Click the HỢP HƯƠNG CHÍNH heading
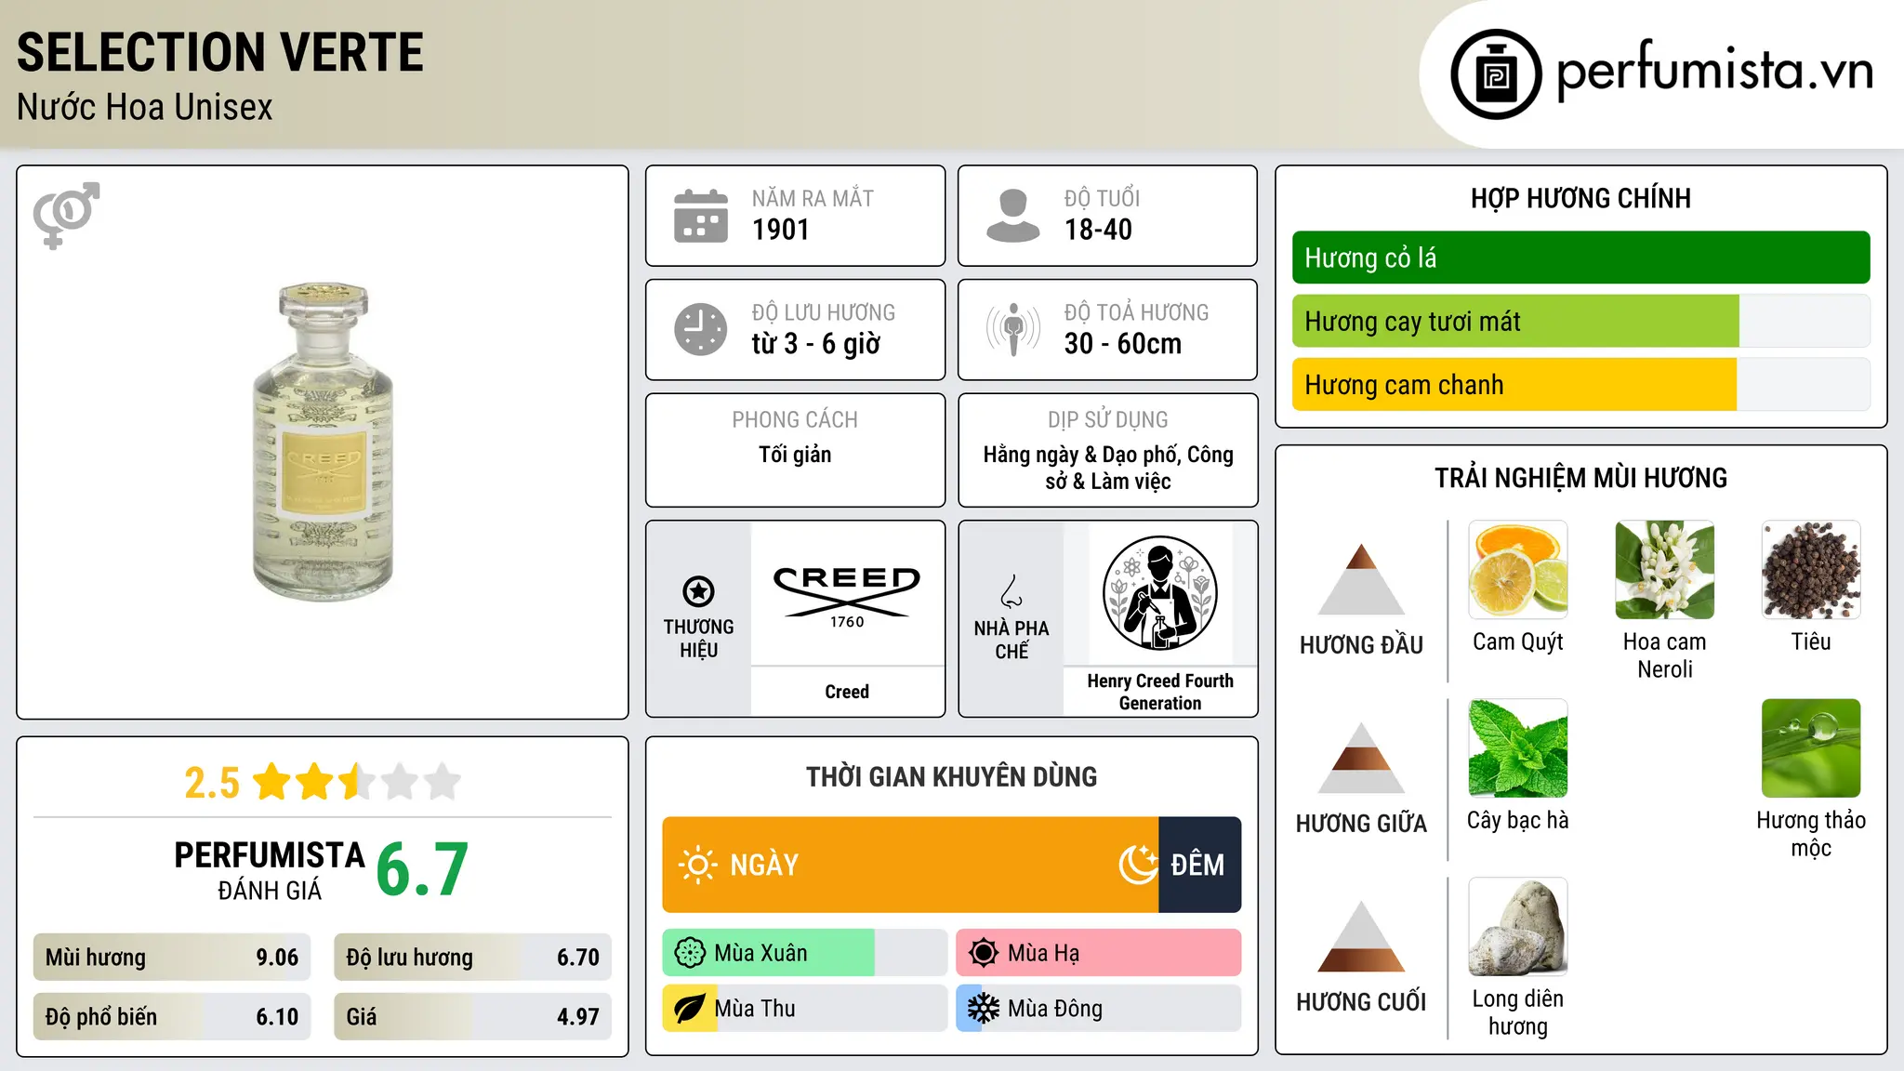 point(1580,198)
